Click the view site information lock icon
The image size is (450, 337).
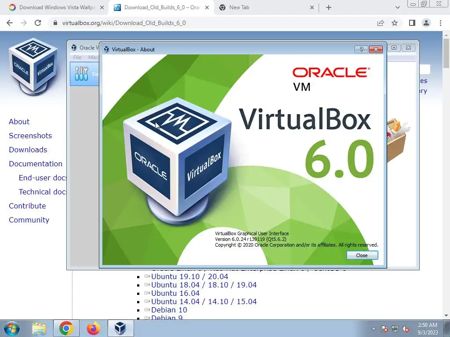(55, 23)
